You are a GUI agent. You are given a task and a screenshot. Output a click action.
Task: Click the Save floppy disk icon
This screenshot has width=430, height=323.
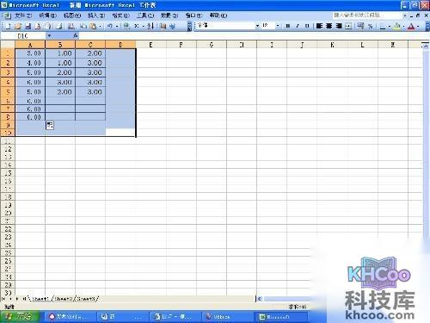click(x=28, y=26)
